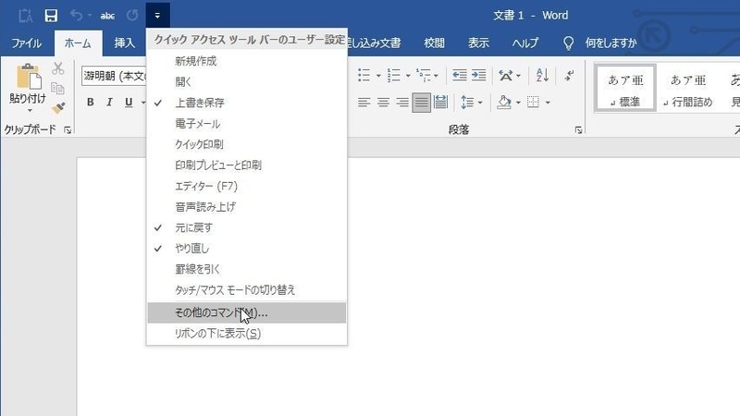Toggle 新規作成 in the customize menu

click(246, 61)
